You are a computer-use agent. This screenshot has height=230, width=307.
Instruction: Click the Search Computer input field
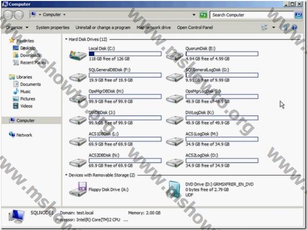(252, 15)
